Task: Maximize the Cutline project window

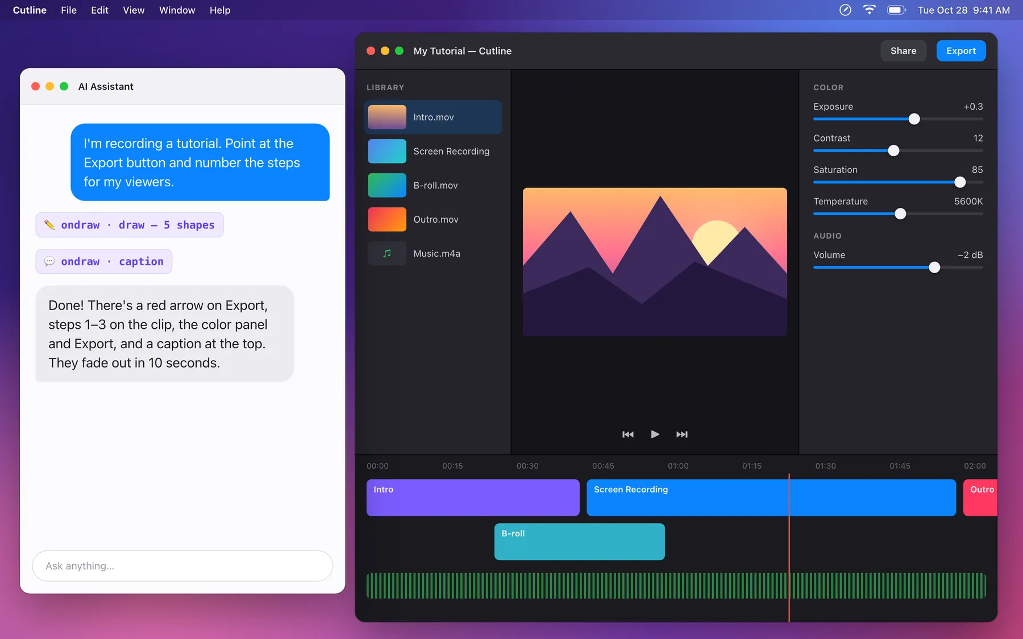Action: [400, 51]
